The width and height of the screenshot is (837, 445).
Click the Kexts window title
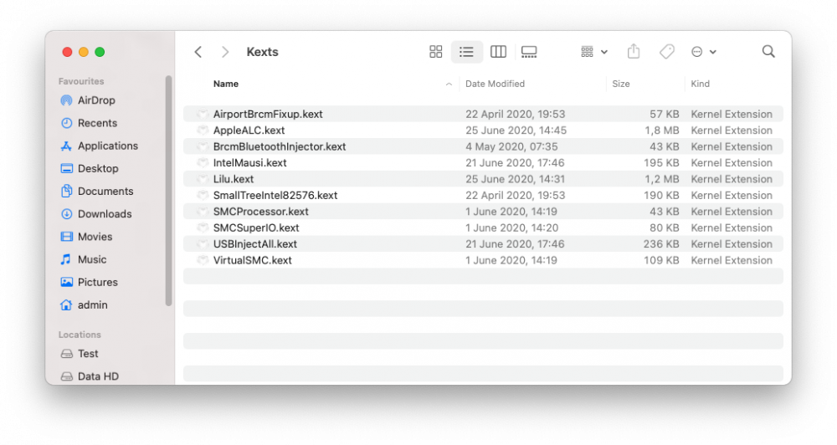pos(262,52)
